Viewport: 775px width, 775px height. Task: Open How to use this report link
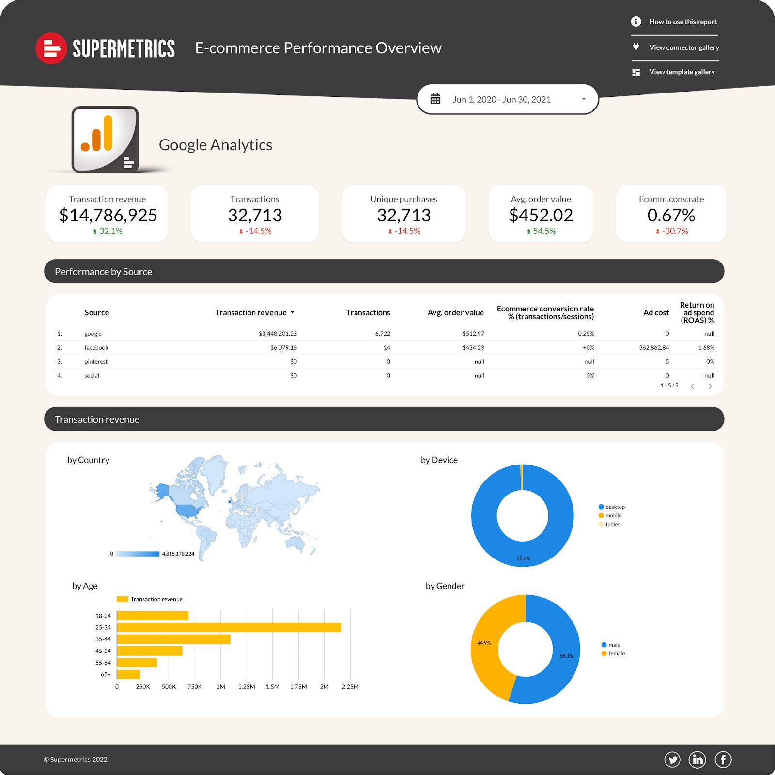tap(683, 22)
